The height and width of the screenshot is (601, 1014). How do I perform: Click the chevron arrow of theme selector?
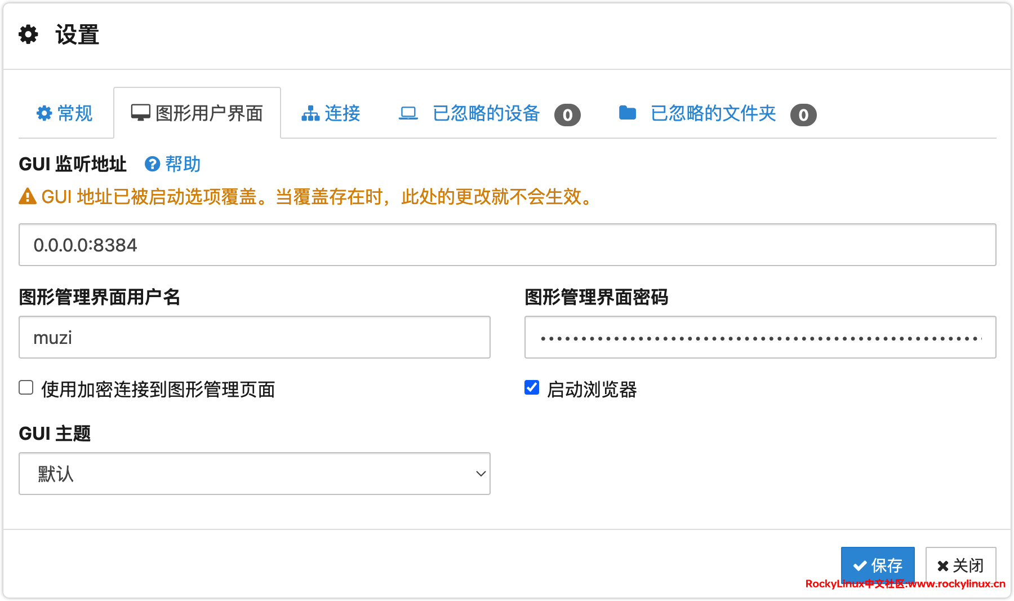click(481, 474)
